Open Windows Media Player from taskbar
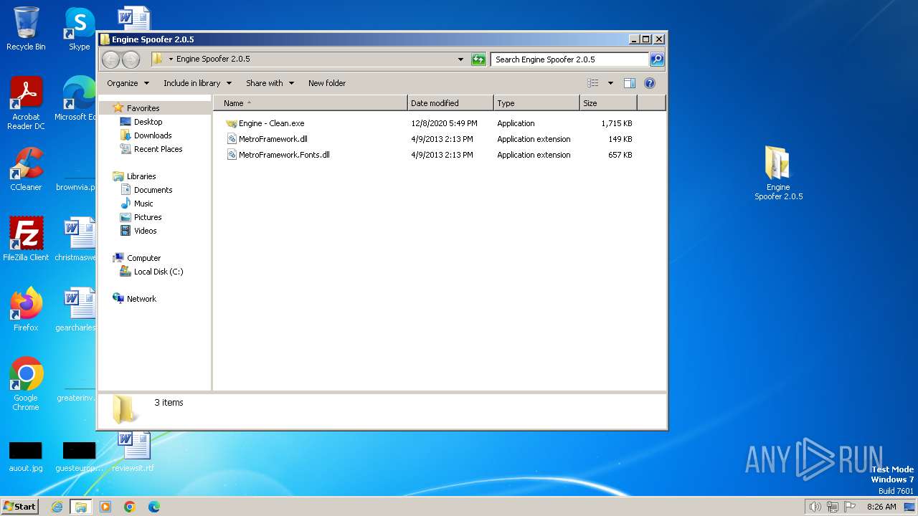918x516 pixels. (x=105, y=507)
